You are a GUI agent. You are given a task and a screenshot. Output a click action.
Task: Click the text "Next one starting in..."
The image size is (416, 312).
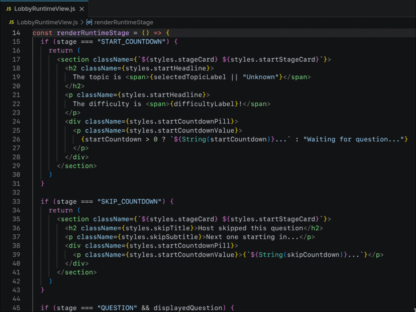tap(252, 237)
